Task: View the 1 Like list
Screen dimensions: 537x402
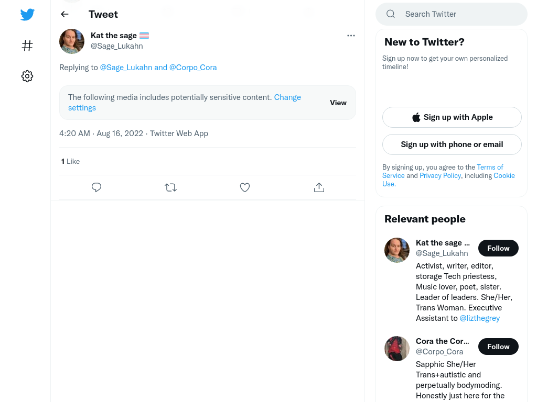Action: click(70, 161)
